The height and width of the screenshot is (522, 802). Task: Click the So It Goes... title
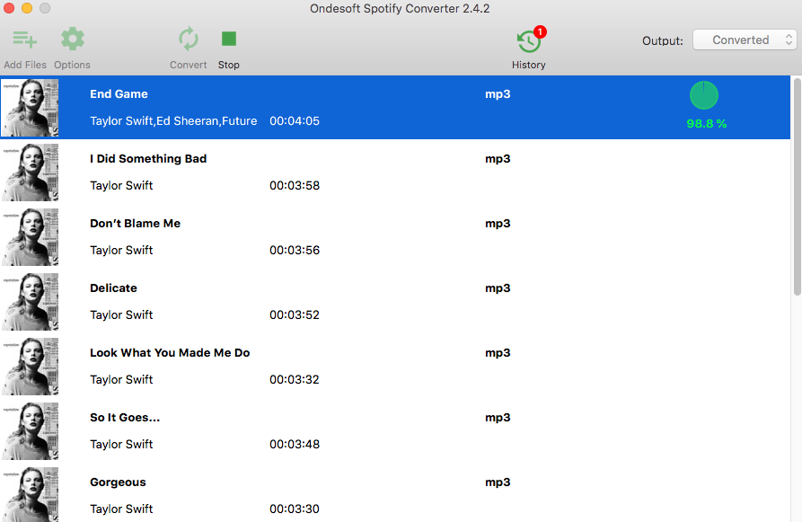point(125,418)
